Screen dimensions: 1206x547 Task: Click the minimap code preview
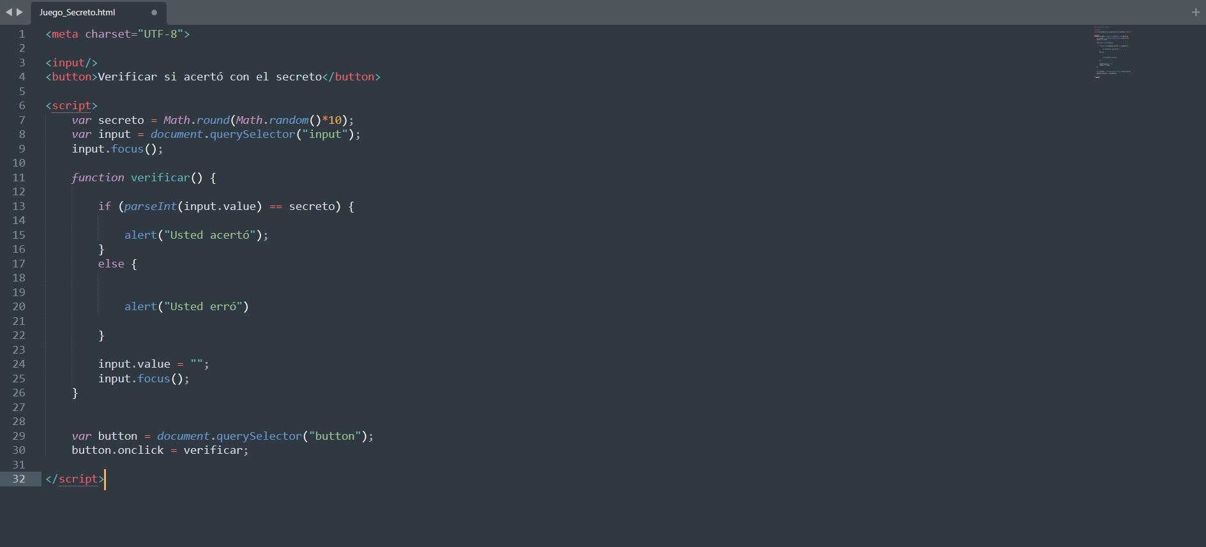pyautogui.click(x=1113, y=52)
